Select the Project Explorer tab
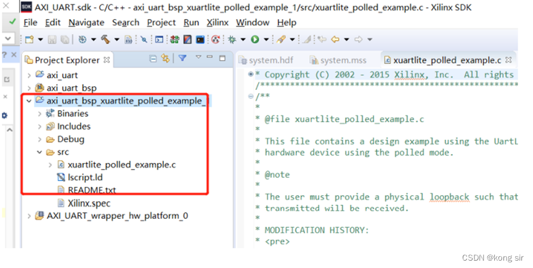 point(67,60)
